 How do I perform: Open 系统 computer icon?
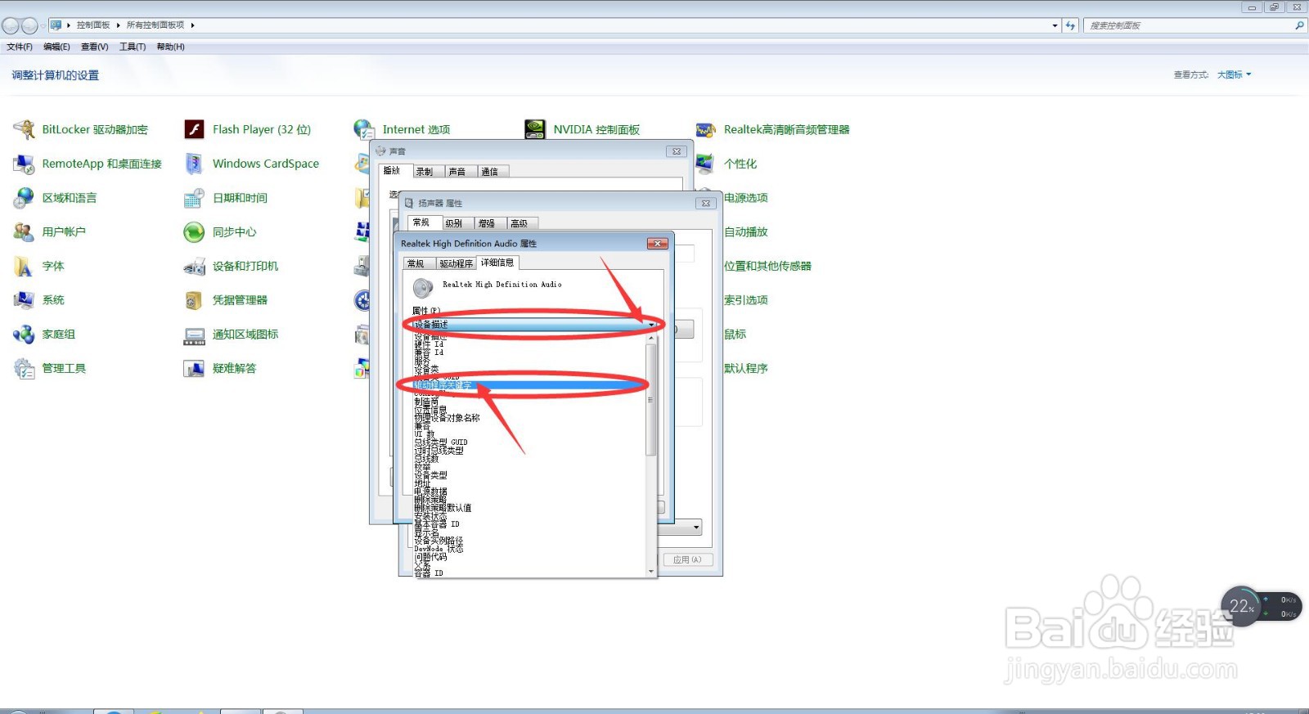pos(25,300)
